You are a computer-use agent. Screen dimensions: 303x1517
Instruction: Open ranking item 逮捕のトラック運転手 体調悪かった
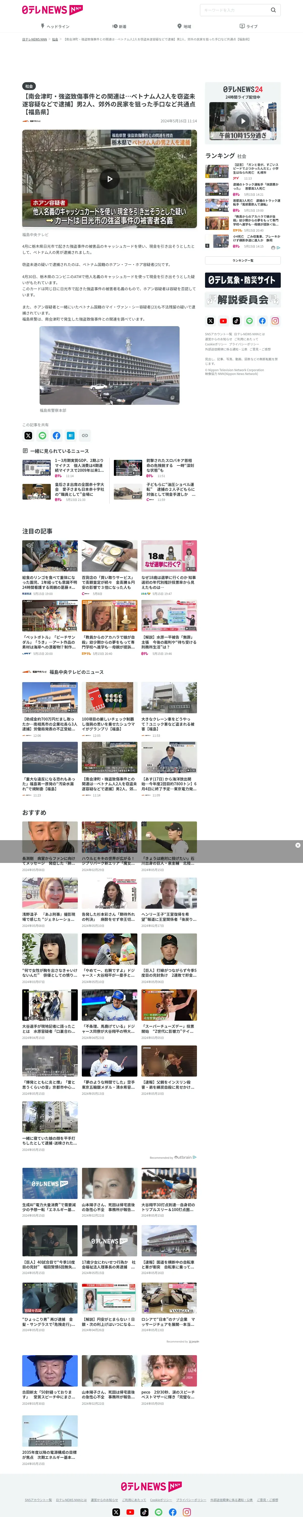[242, 189]
